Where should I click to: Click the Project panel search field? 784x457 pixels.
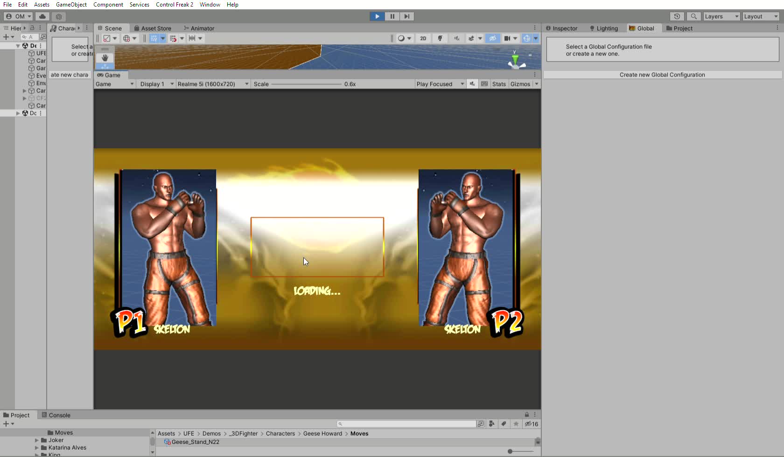pos(406,424)
